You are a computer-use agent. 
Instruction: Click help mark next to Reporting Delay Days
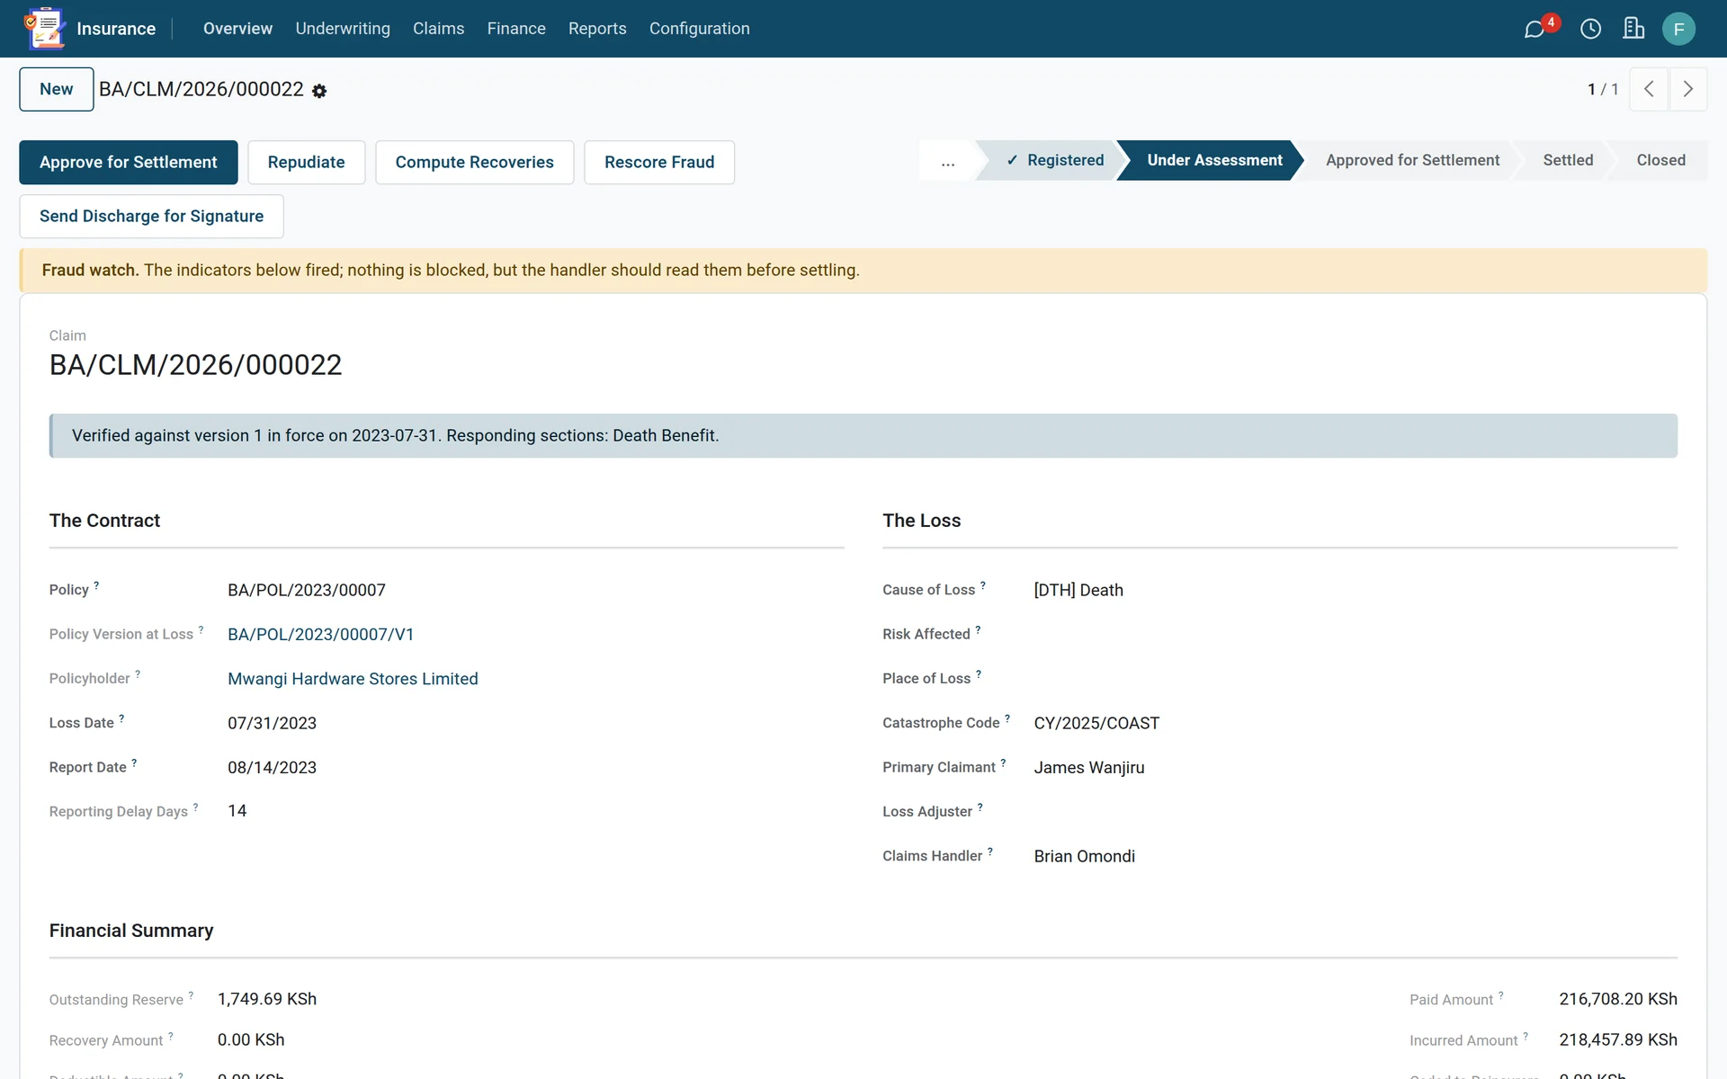pos(195,807)
